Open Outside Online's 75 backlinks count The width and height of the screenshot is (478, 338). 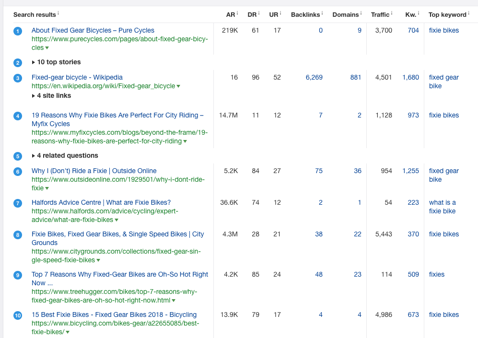[x=319, y=171]
